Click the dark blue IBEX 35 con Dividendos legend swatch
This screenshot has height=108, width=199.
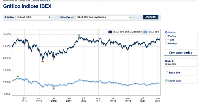(110, 32)
